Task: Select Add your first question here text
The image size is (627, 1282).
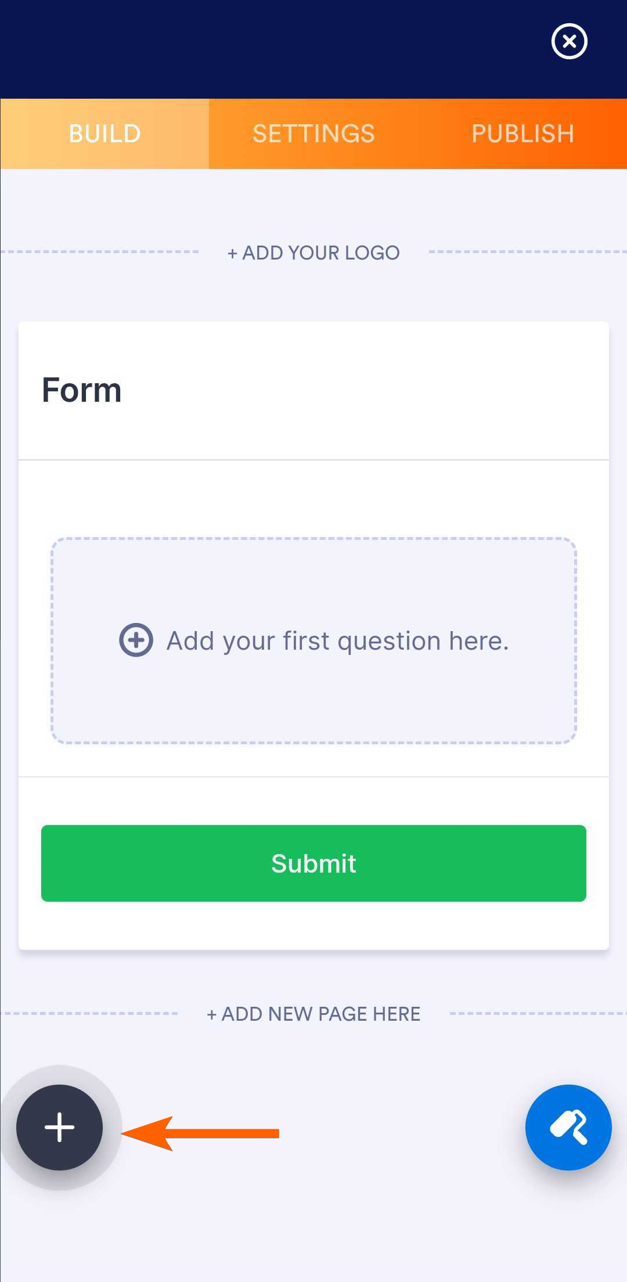Action: pyautogui.click(x=338, y=640)
